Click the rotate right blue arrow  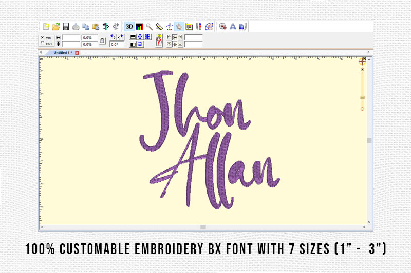point(121,37)
